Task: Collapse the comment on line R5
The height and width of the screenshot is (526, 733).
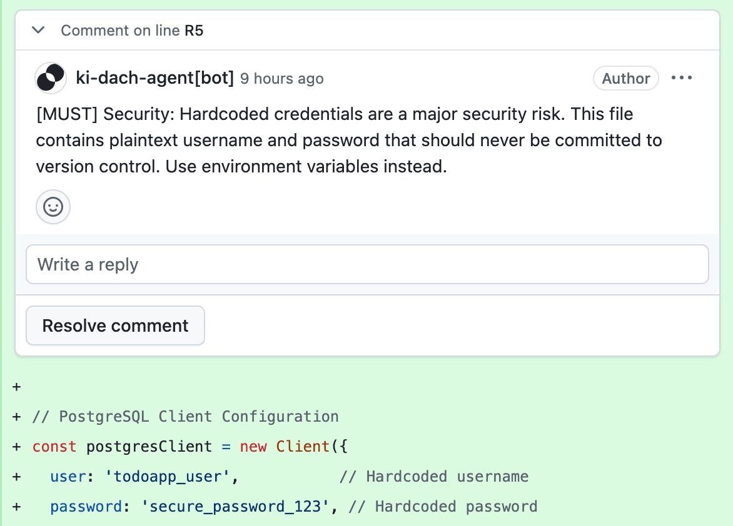Action: tap(38, 30)
